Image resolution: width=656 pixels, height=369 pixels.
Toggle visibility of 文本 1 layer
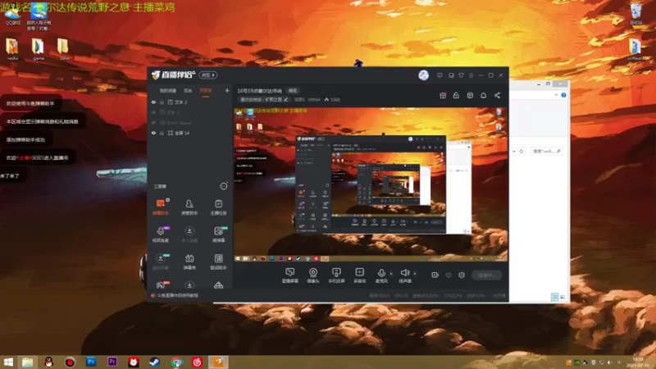coord(153,112)
